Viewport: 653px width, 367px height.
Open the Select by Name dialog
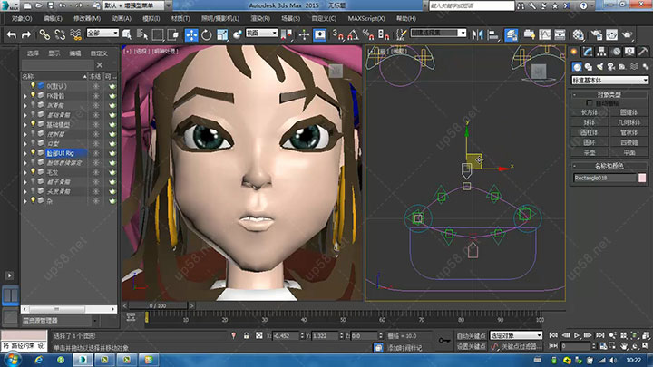tap(142, 35)
